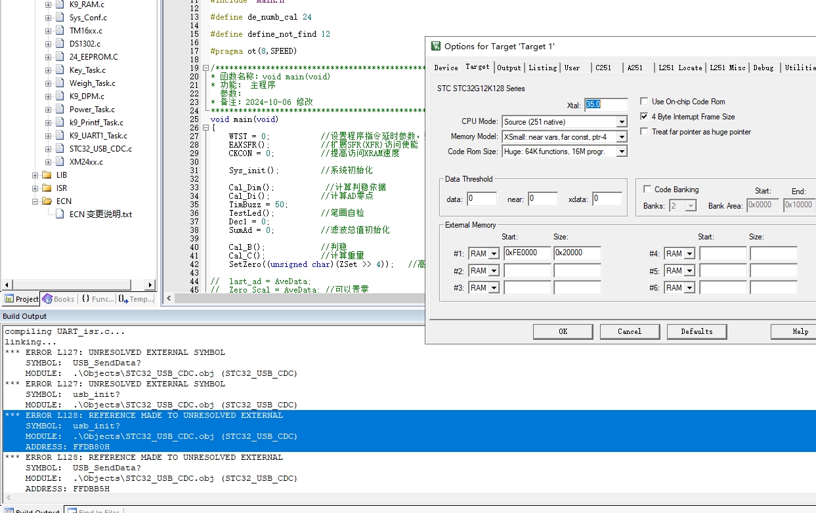Click the OK button
This screenshot has height=513, width=816.
pyautogui.click(x=563, y=331)
